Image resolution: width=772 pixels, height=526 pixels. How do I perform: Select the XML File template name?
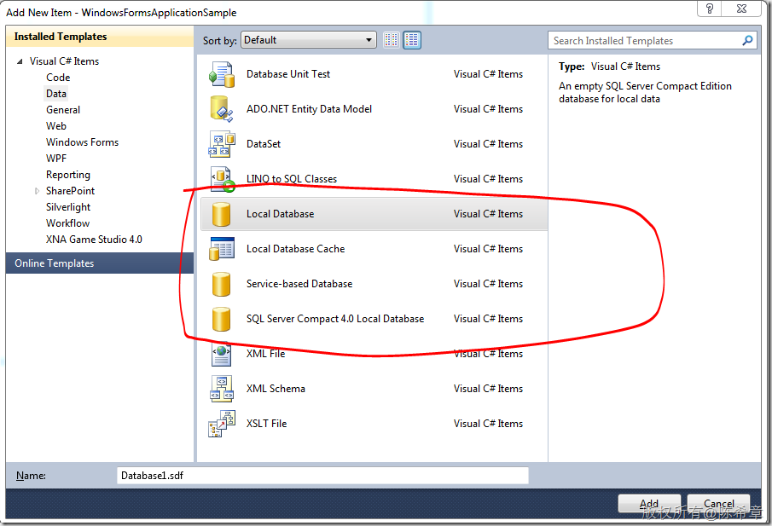click(x=265, y=353)
